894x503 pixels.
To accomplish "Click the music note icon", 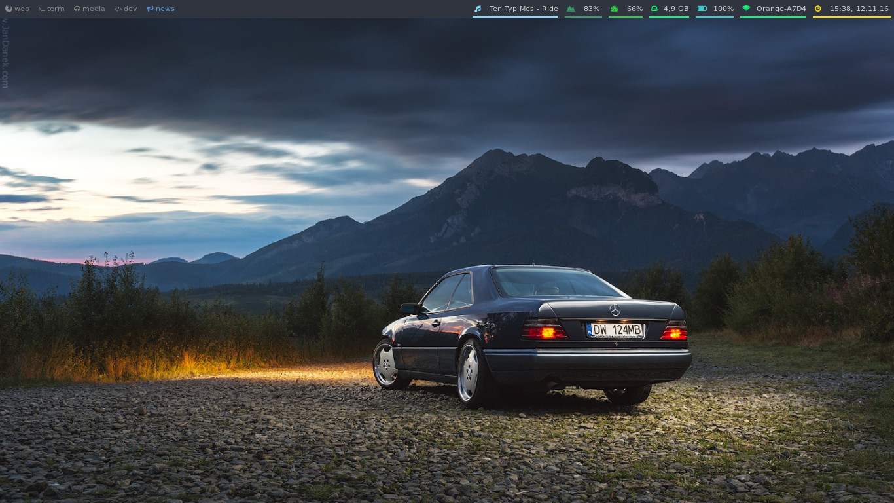I will 478,9.
